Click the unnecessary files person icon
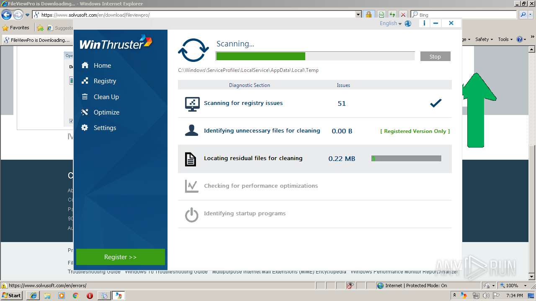Image resolution: width=536 pixels, height=301 pixels. coord(191,131)
